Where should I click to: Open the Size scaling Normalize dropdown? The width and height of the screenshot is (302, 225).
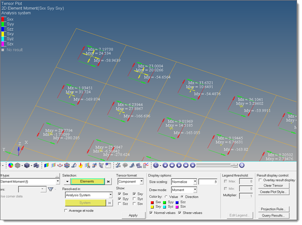point(194,182)
